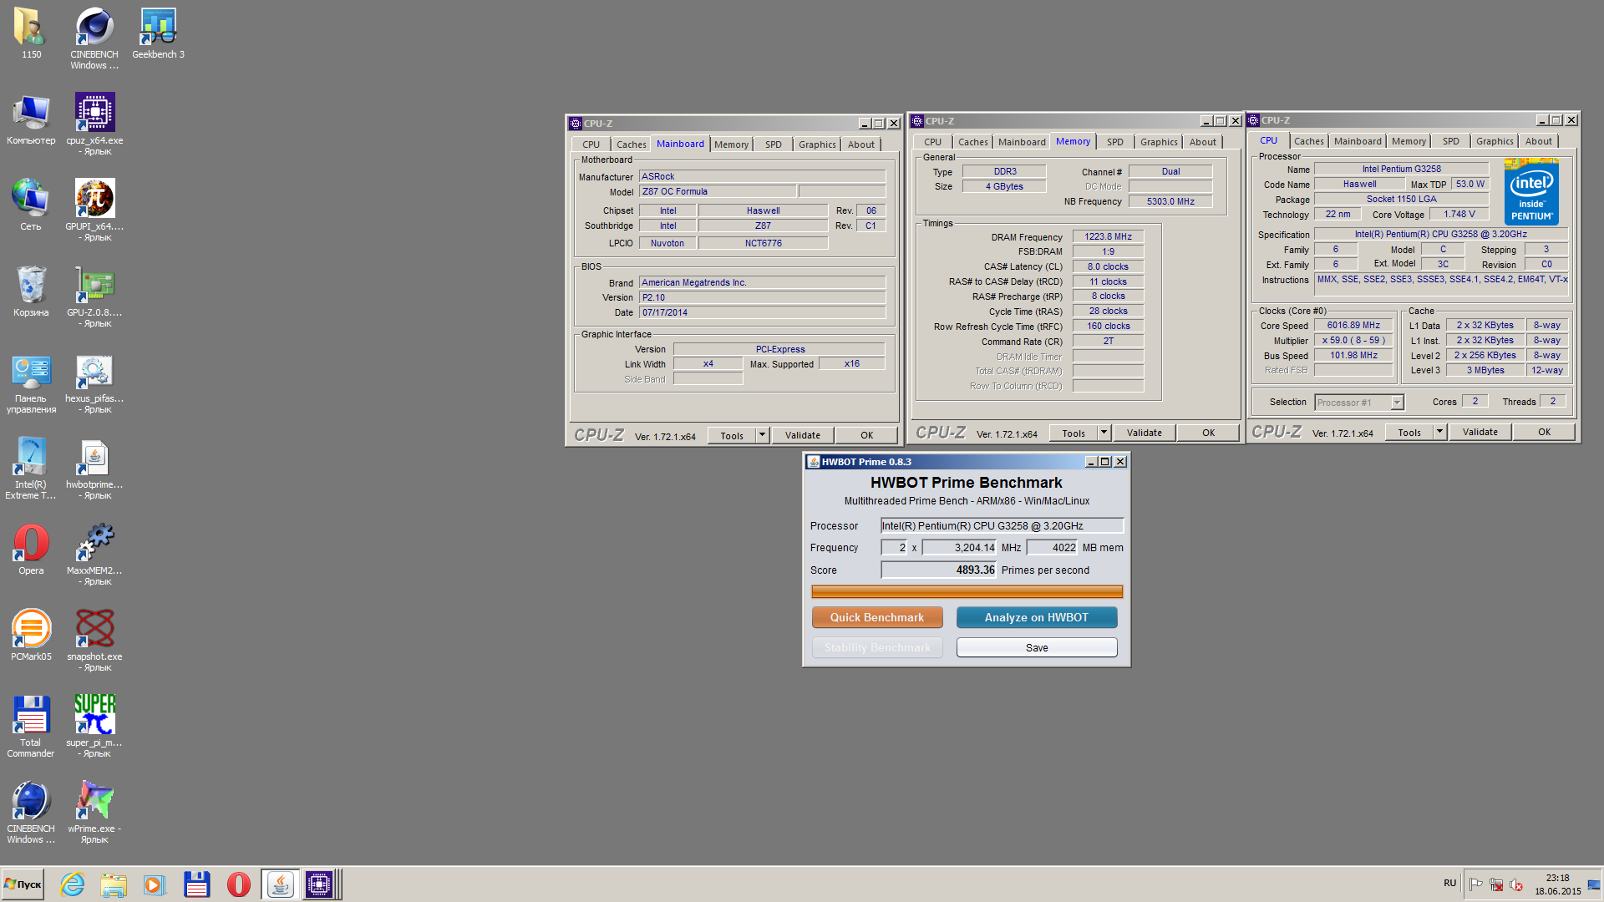Switch to SPD tab in Memory CPU-Z window
Screen dimensions: 1604x902
(1114, 142)
